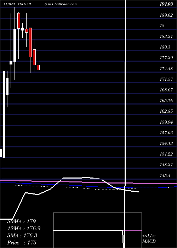Click the 168.67 price axis label
This screenshot has height=248, width=177.
[x=166, y=90]
